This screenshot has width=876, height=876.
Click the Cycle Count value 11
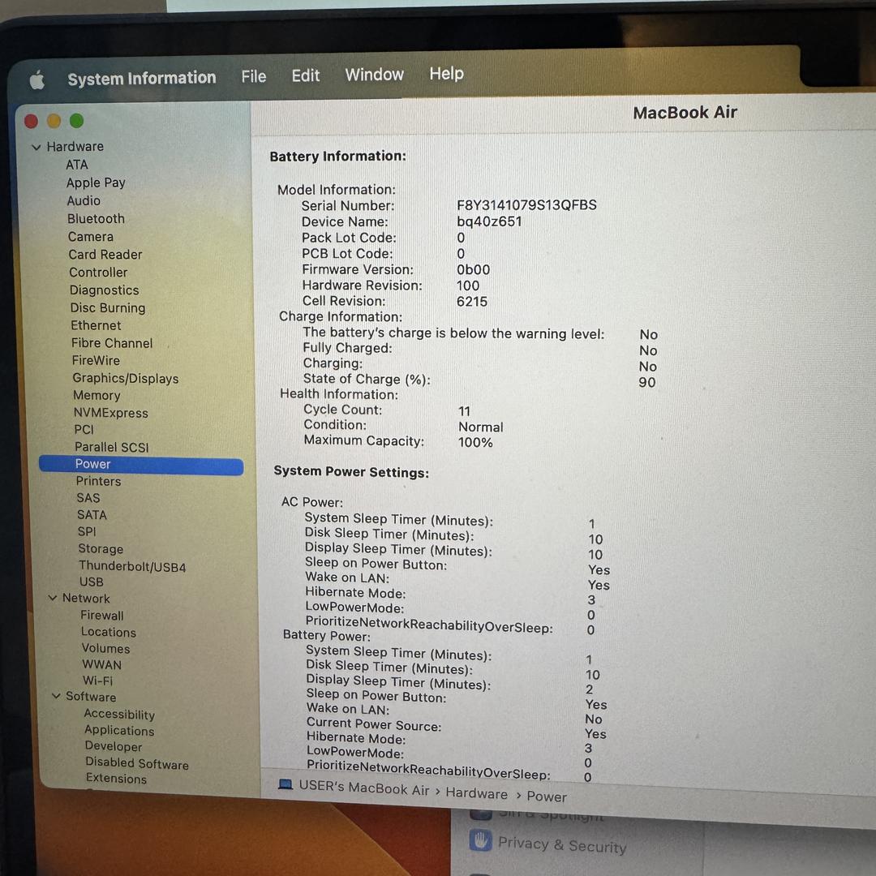pos(464,411)
